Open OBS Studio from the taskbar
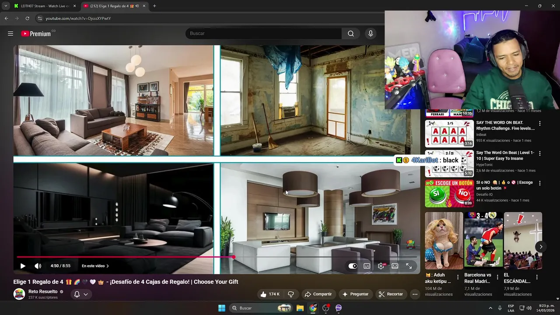Screen dimensions: 560x315 click(325, 308)
